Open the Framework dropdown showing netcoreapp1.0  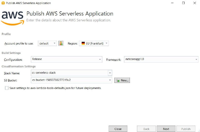(196, 59)
